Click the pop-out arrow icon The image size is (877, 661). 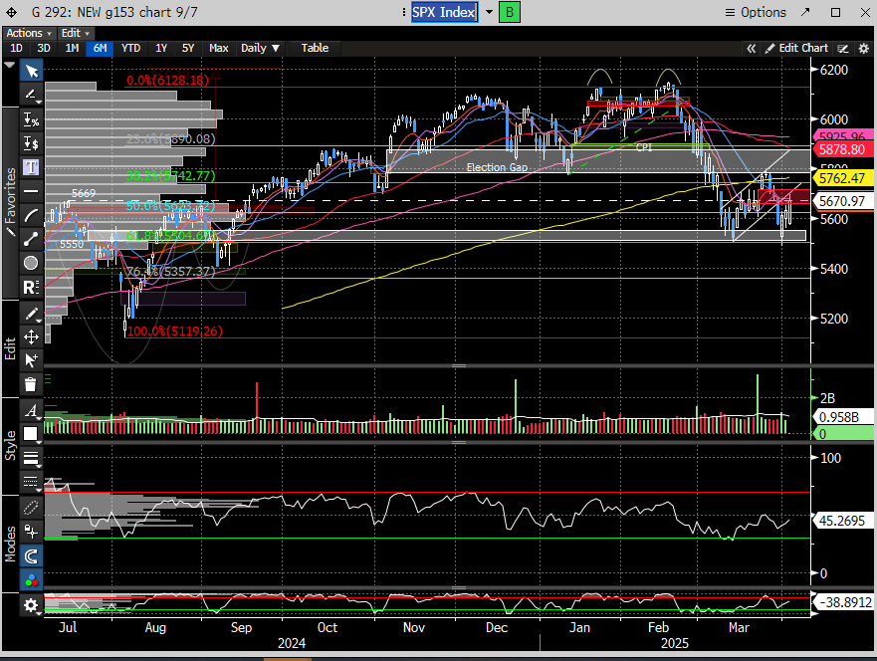(805, 12)
